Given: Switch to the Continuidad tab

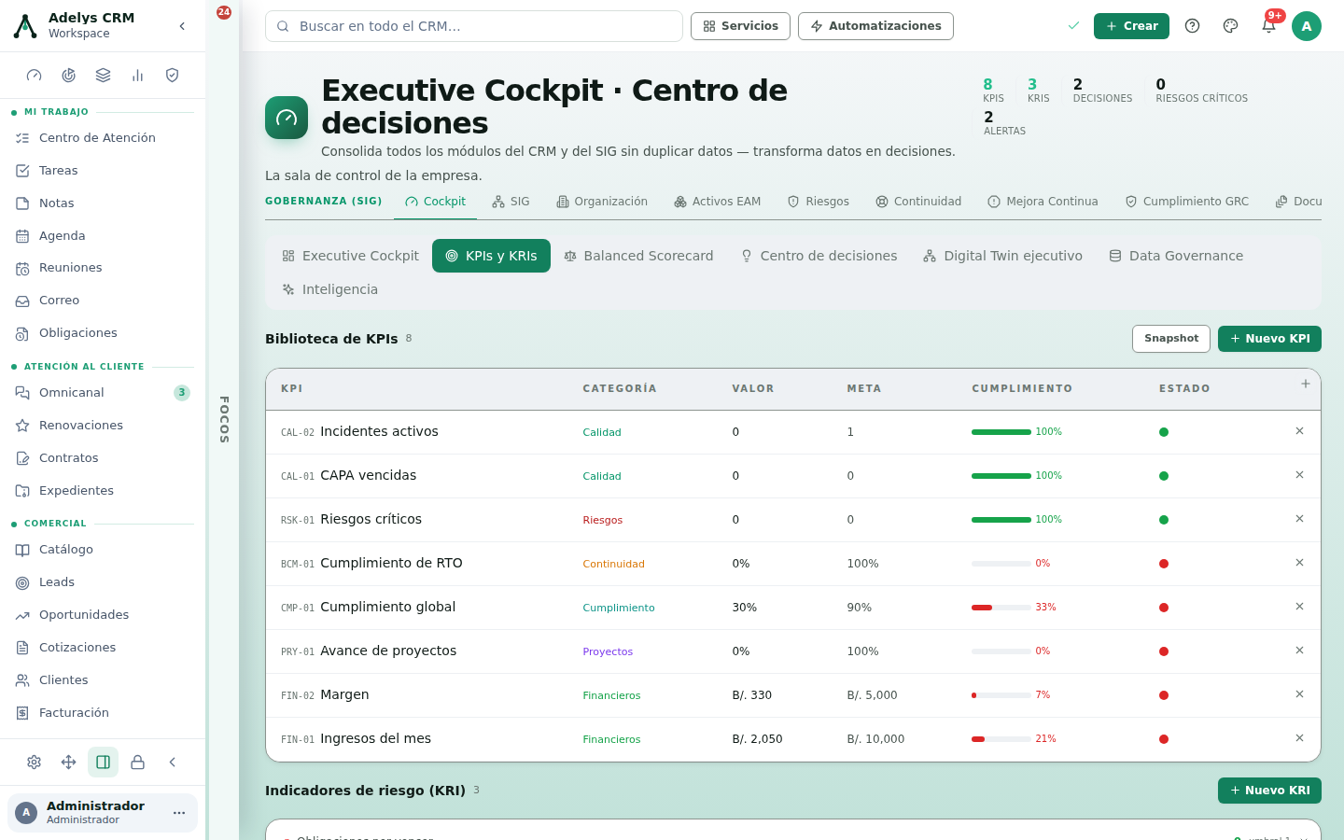Looking at the screenshot, I should pos(918,202).
